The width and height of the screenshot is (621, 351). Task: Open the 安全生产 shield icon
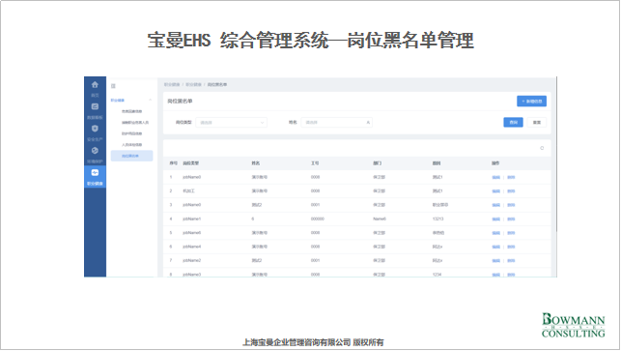95,129
